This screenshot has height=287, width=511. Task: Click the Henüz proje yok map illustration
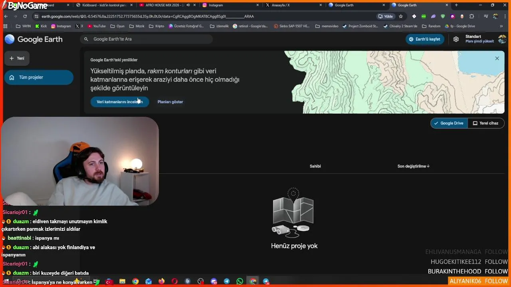tap(293, 213)
